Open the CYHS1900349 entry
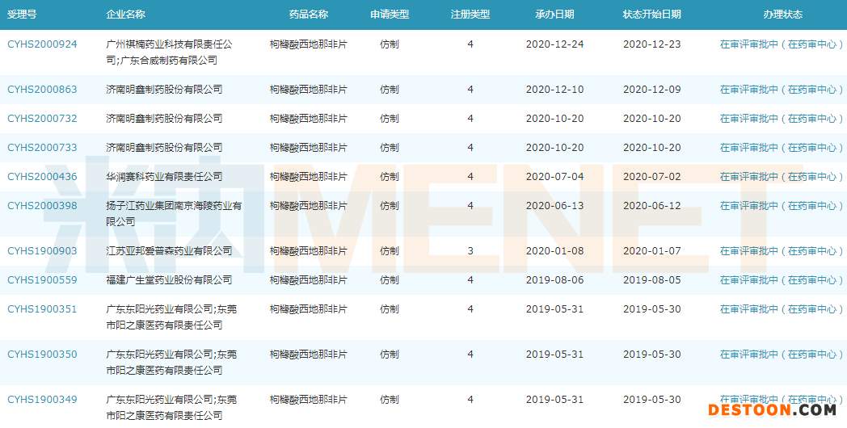Viewport: 847px width, 428px height. pyautogui.click(x=42, y=400)
